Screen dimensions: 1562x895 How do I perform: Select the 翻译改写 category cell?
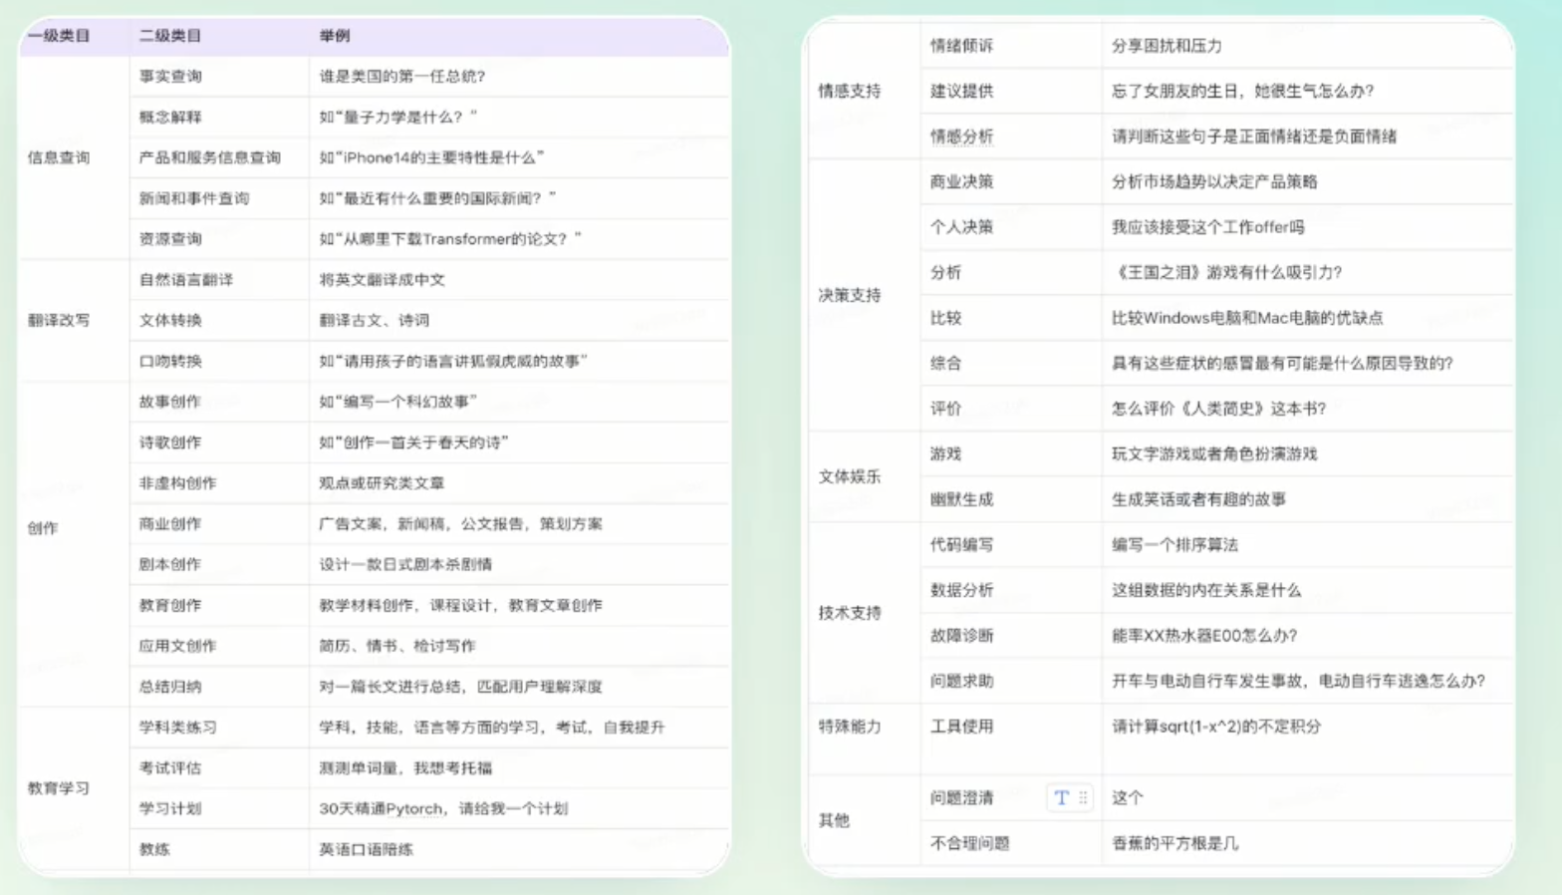59,320
